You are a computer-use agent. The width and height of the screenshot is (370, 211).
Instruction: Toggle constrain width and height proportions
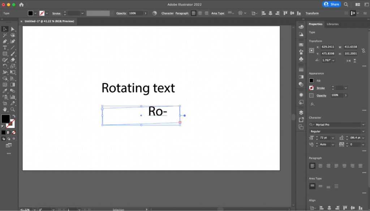(x=363, y=50)
